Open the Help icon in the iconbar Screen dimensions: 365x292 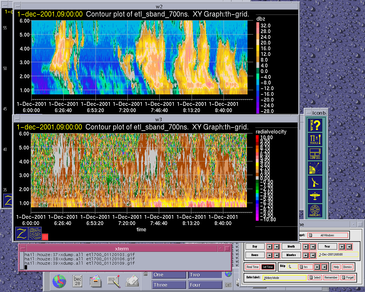[315, 125]
